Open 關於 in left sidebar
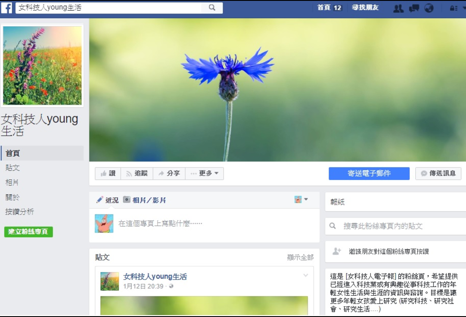This screenshot has width=466, height=317. pos(12,197)
